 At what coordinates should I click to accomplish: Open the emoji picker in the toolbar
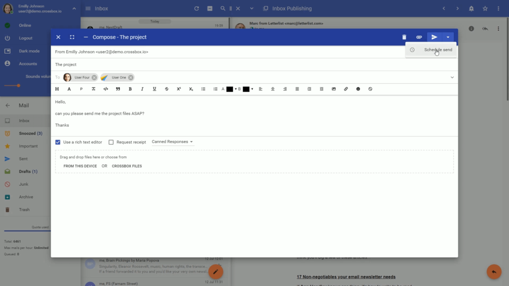[358, 89]
